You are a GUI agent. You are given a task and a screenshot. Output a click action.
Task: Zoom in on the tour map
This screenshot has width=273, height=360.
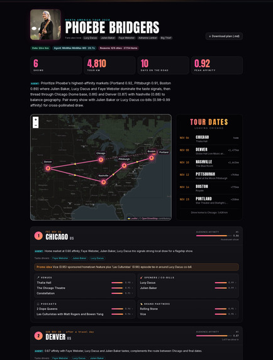36,119
